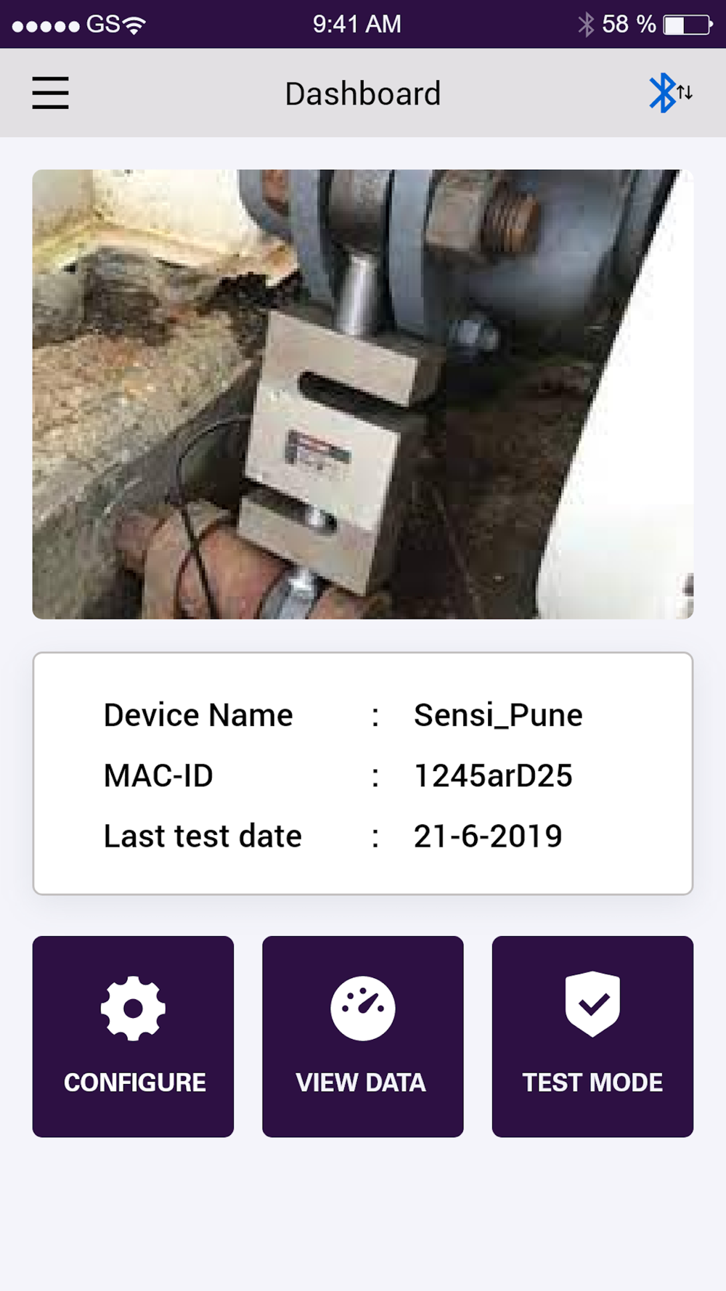Tap the TEST MODE label

point(592,1083)
